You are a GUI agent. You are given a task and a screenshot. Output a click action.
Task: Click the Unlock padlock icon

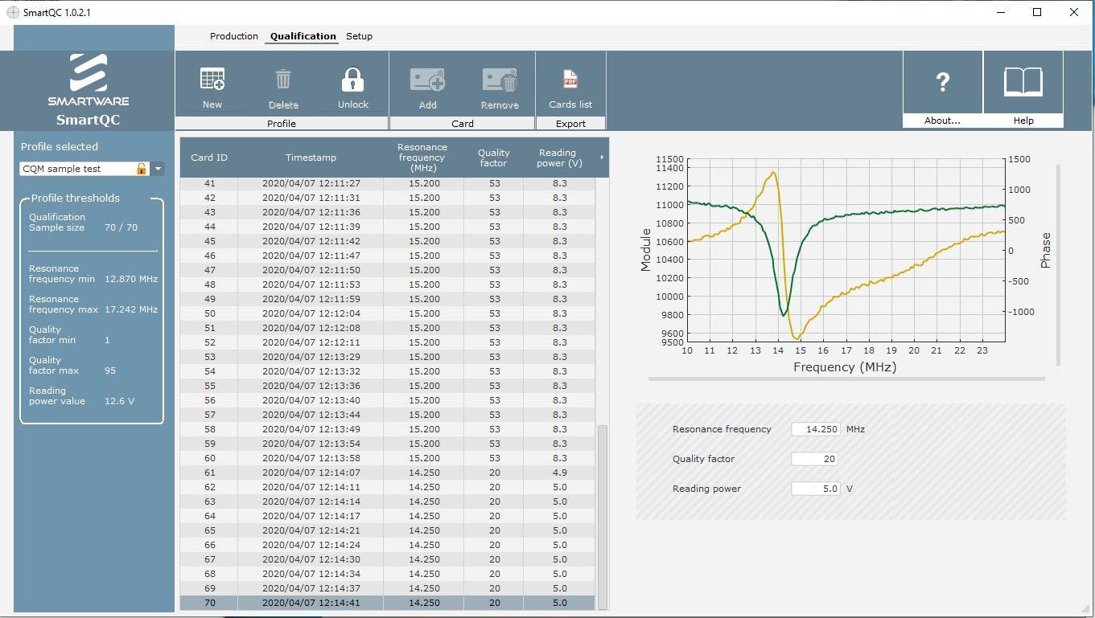click(352, 80)
